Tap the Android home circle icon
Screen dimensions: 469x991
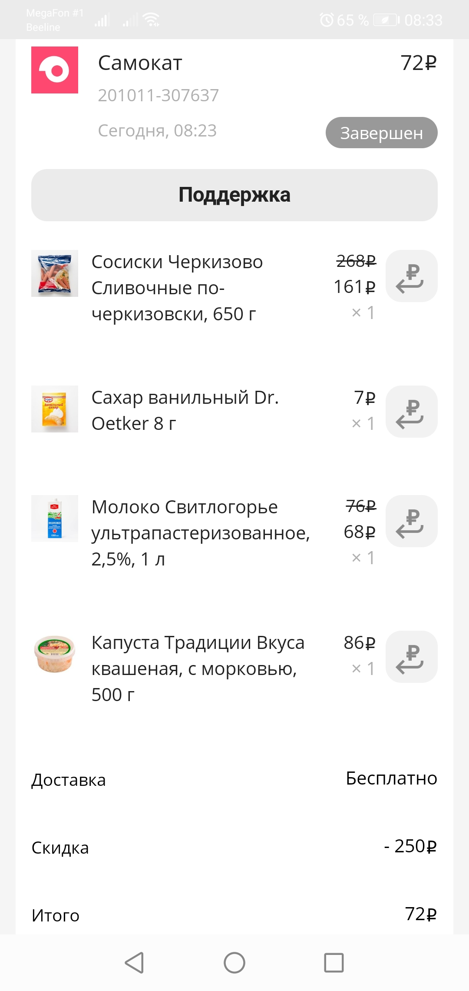point(234,962)
